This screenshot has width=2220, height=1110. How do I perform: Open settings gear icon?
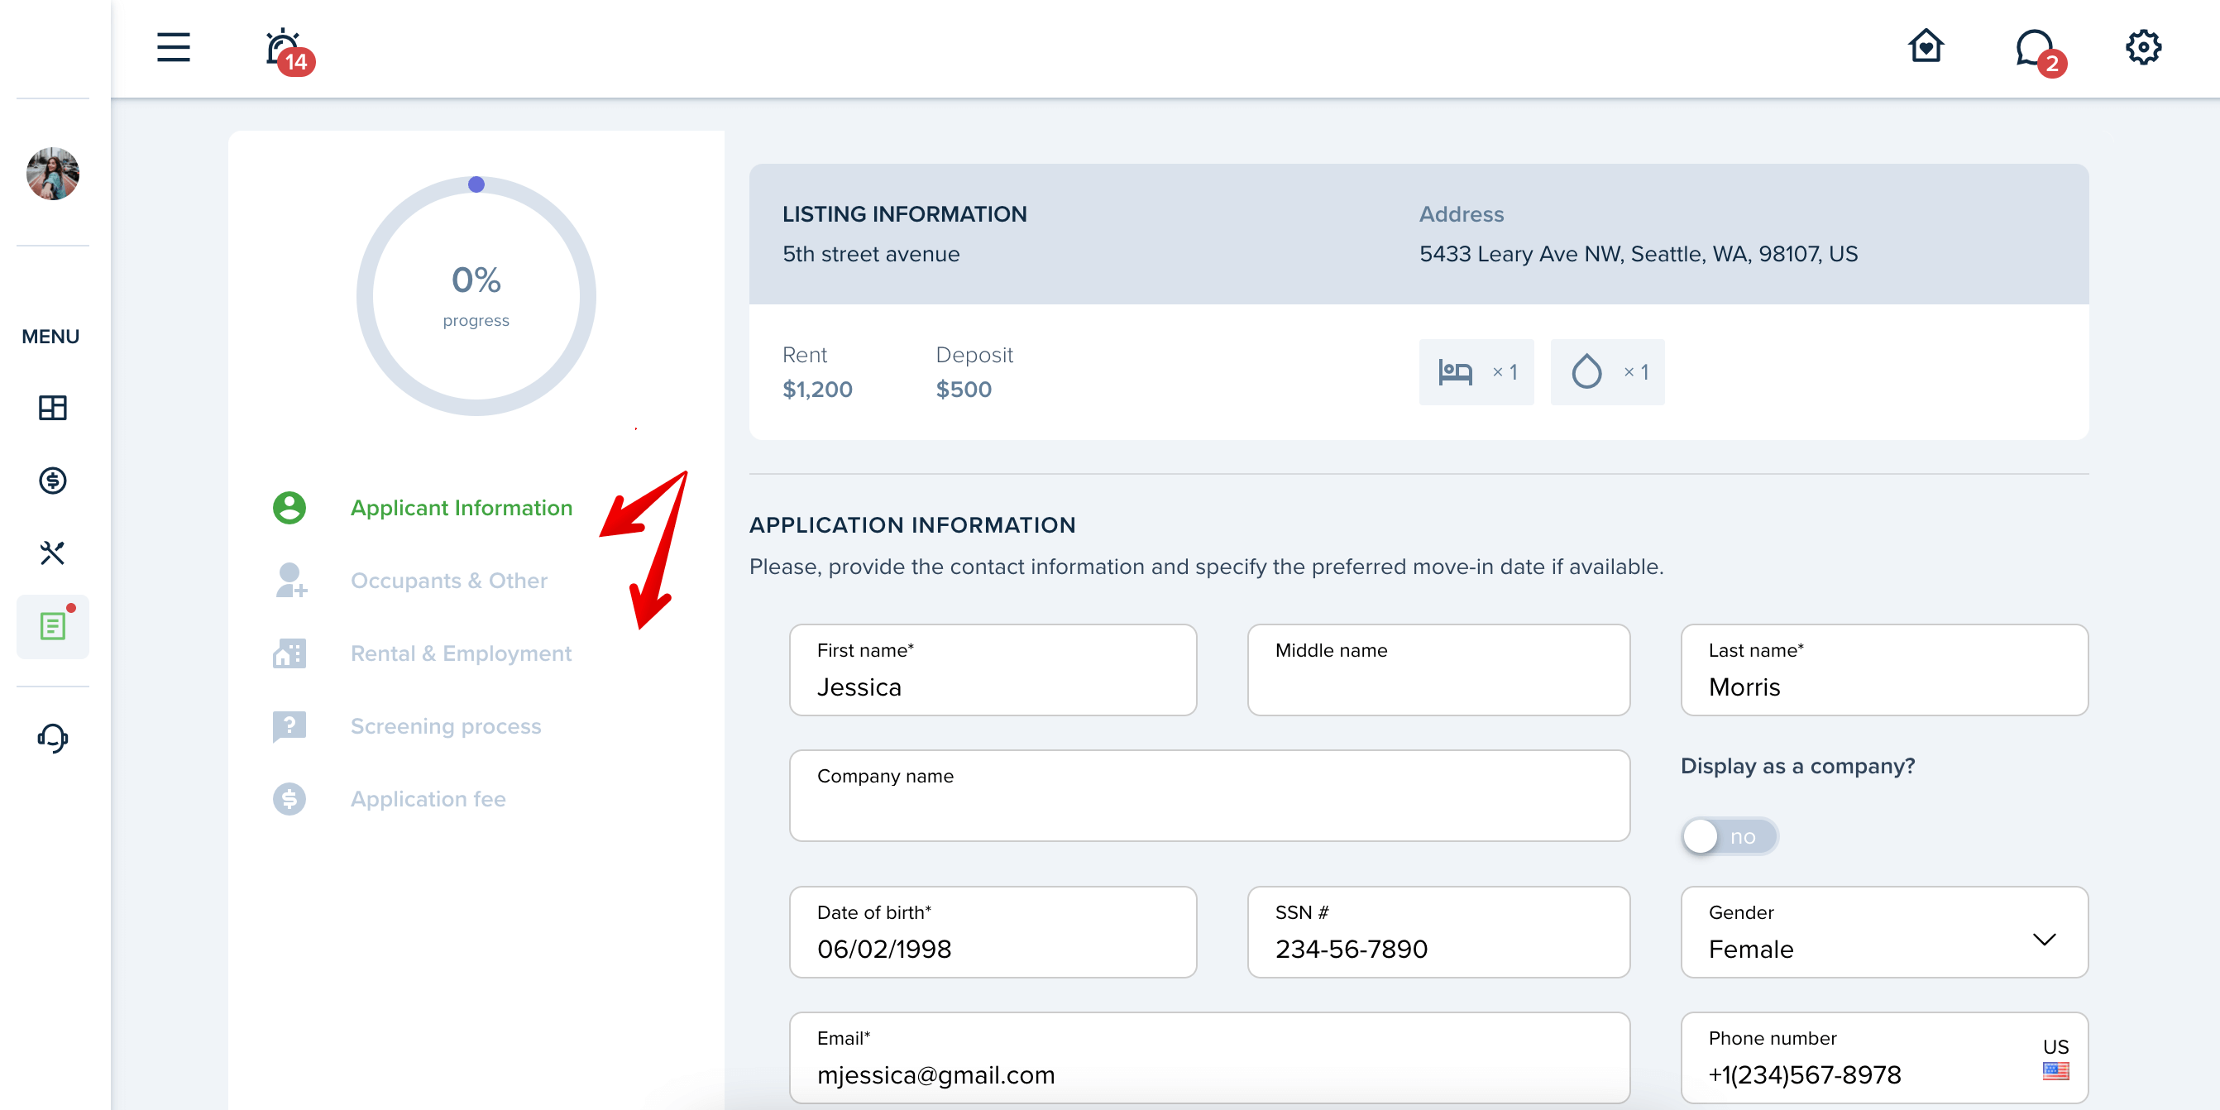pos(2142,47)
